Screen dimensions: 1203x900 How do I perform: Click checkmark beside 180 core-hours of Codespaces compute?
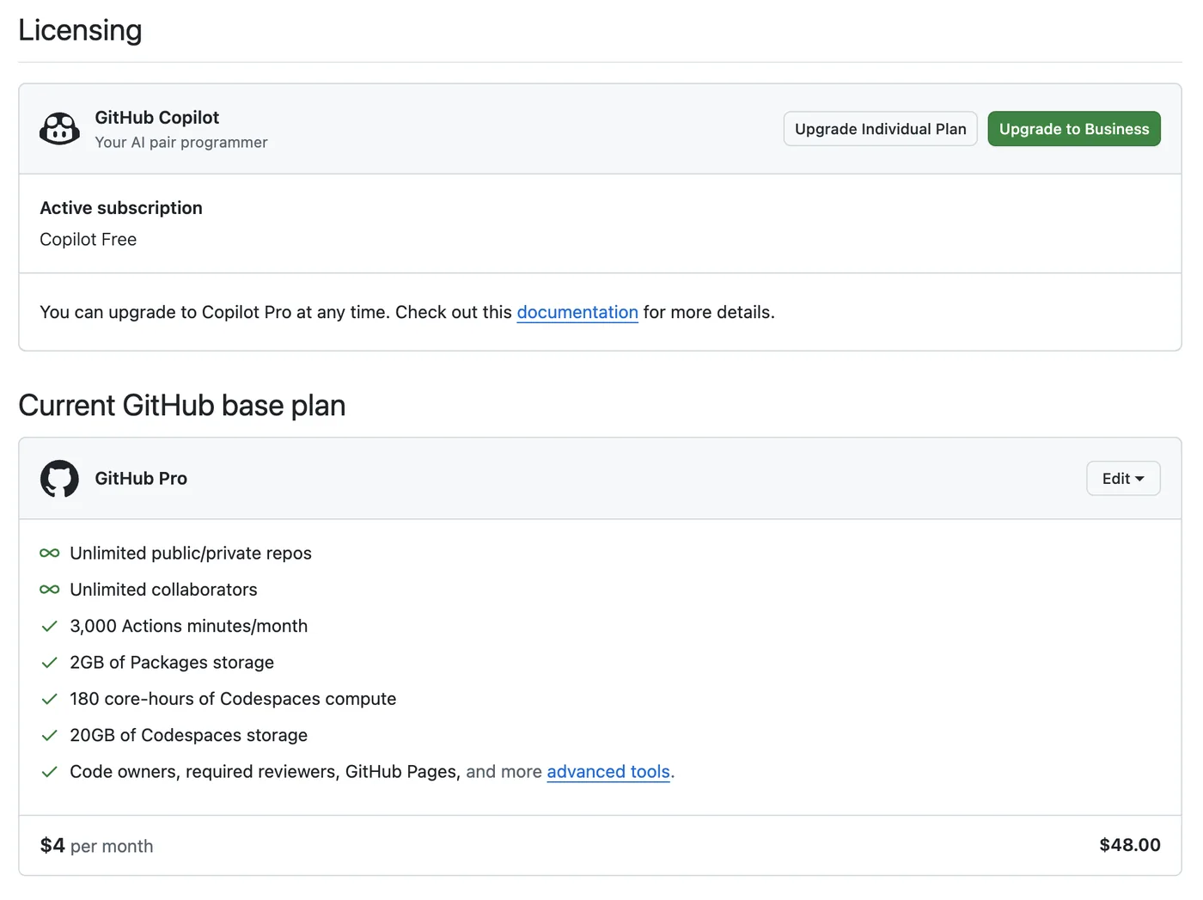[50, 699]
